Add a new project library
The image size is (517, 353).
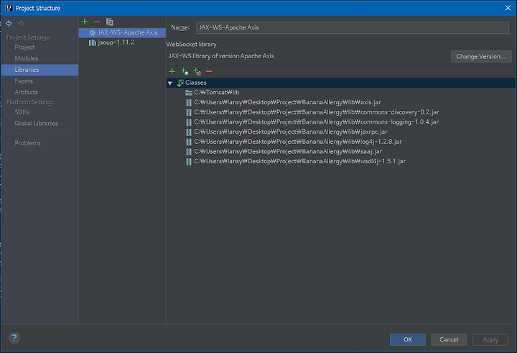pyautogui.click(x=85, y=22)
